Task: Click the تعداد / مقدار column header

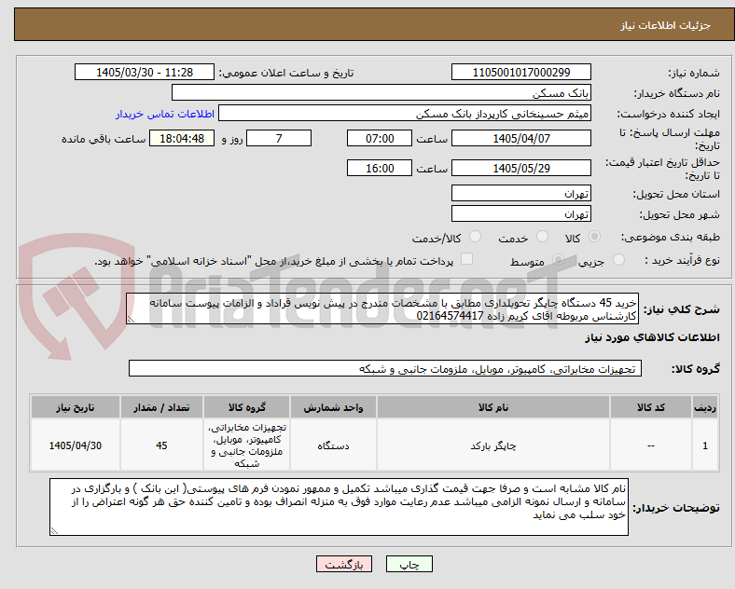Action: [161, 407]
